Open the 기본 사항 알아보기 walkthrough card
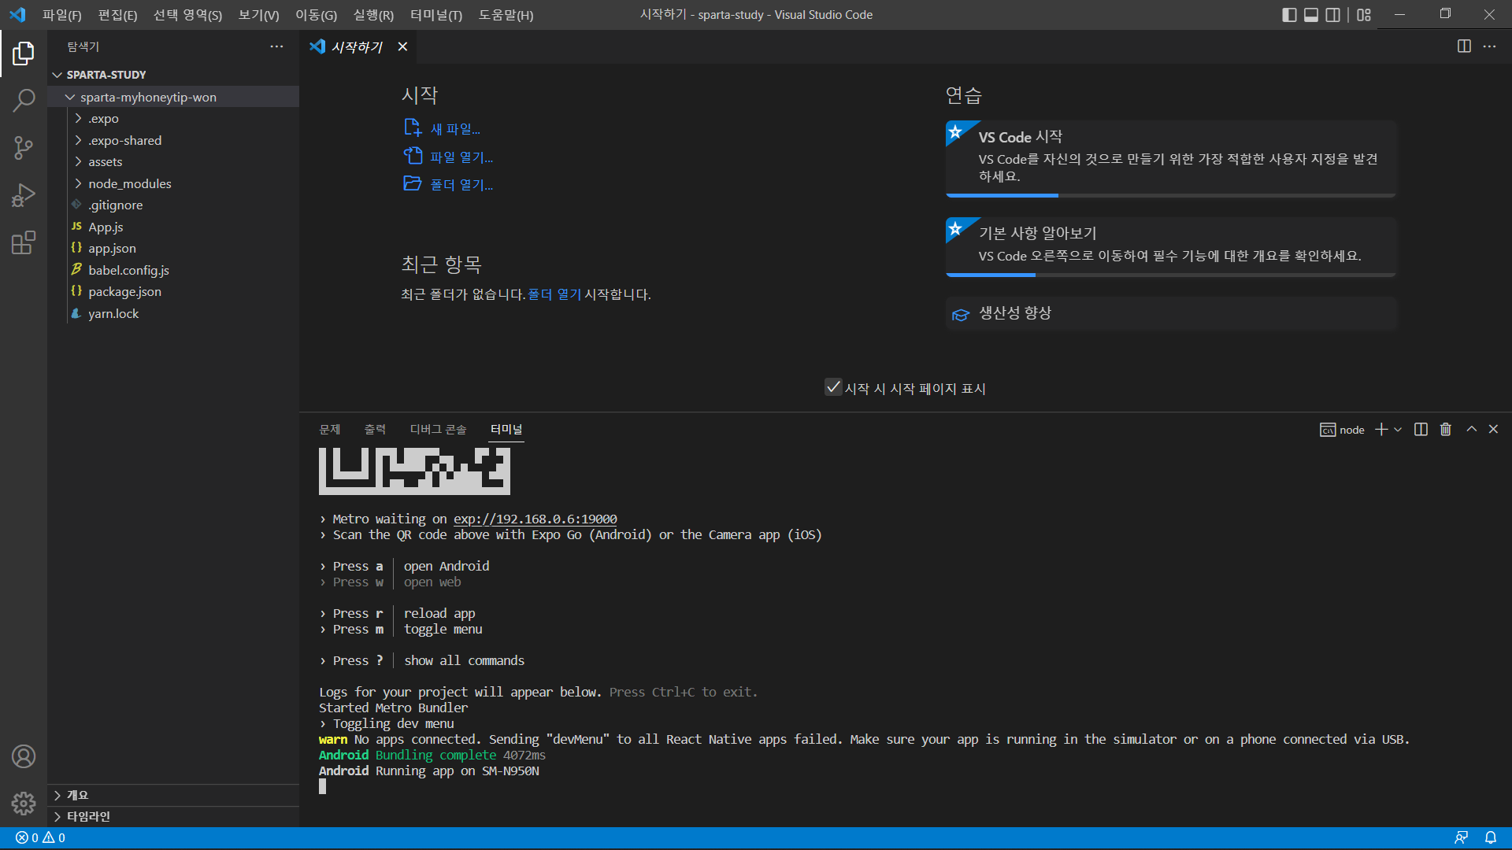Viewport: 1512px width, 850px height. pos(1171,246)
